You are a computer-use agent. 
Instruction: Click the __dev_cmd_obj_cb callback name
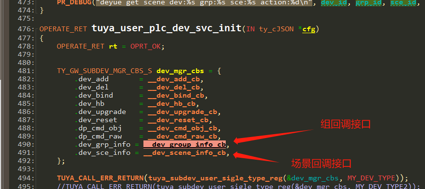[x=182, y=128]
